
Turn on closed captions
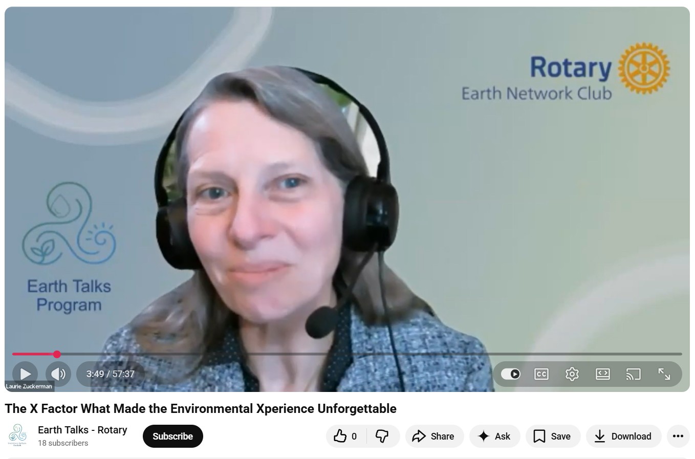pos(541,374)
